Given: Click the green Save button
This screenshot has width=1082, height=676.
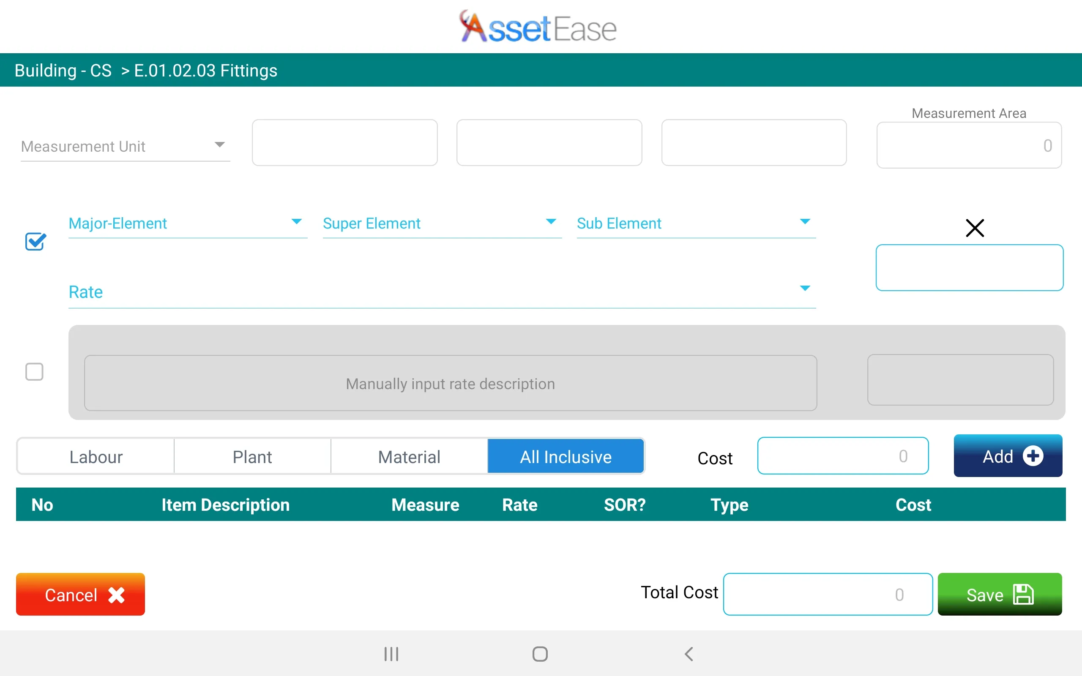Looking at the screenshot, I should click(x=1000, y=594).
